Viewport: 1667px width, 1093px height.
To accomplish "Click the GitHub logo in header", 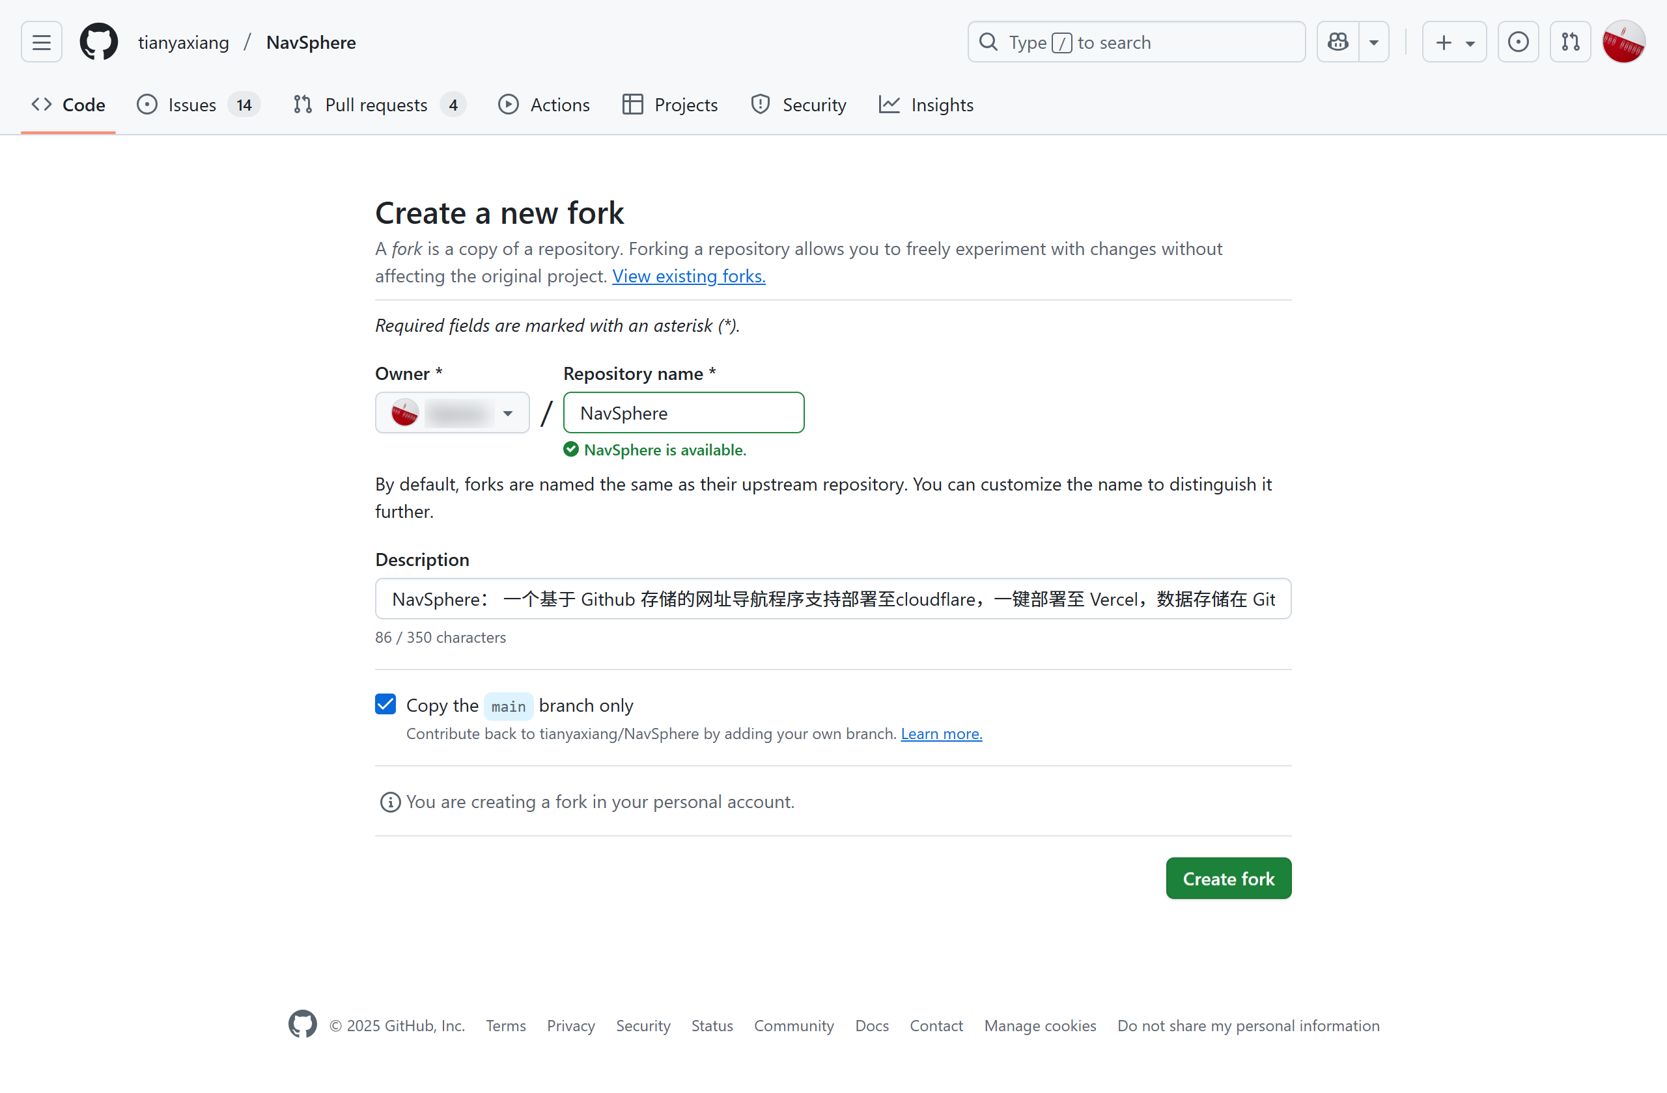I will pos(99,43).
